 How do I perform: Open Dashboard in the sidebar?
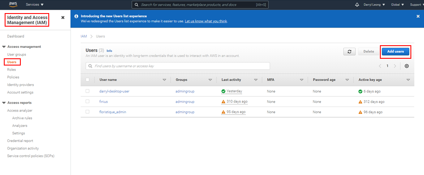[x=16, y=36]
